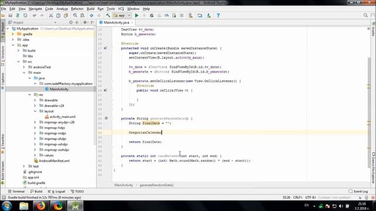Click the UTF-8 encoding indicator
The width and height of the screenshot is (376, 211).
coord(311,198)
